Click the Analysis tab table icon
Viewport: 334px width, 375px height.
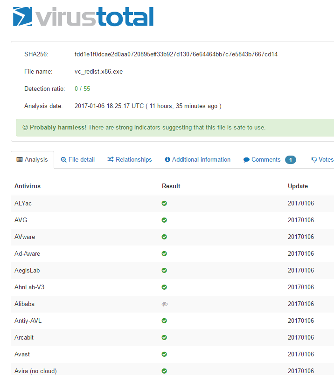tap(20, 159)
